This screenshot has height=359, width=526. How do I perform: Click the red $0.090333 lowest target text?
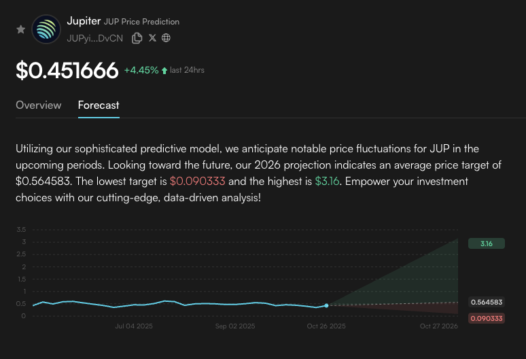point(198,182)
